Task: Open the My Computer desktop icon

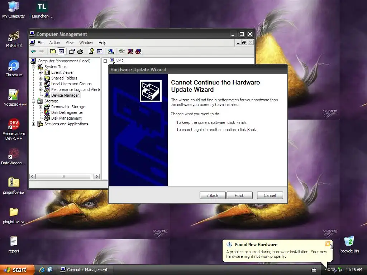Action: pyautogui.click(x=14, y=10)
